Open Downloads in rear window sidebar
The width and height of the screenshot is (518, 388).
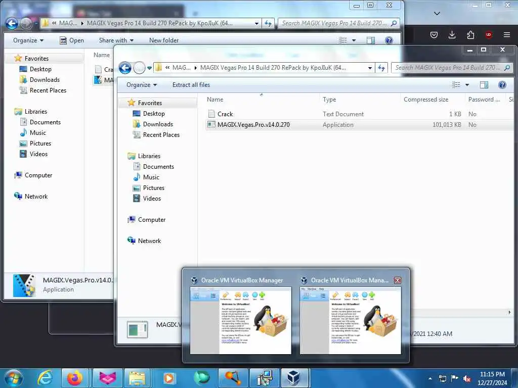pos(45,79)
